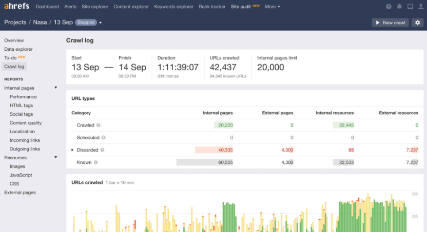Viewport: 427px width, 232px height.
Task: Click the help icon next to Discarded
Action: (x=103, y=150)
